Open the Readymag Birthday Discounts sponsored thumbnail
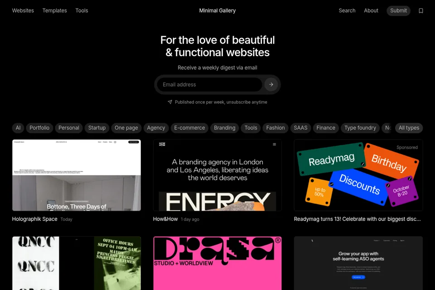The image size is (435, 290). [x=358, y=175]
